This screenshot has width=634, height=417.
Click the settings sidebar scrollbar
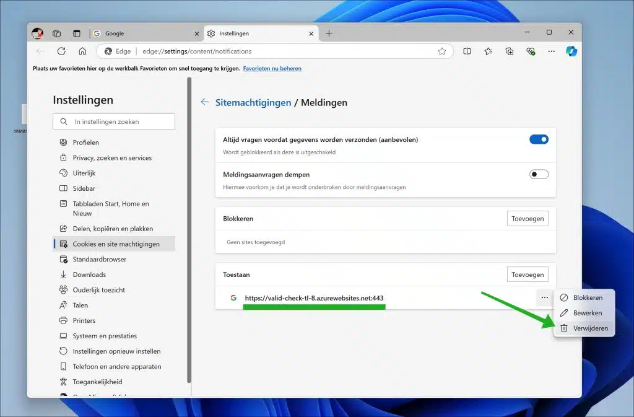(189, 230)
